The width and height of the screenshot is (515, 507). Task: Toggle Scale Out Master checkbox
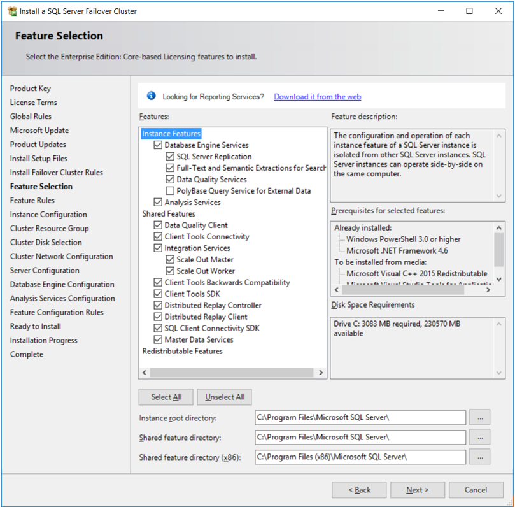[170, 260]
